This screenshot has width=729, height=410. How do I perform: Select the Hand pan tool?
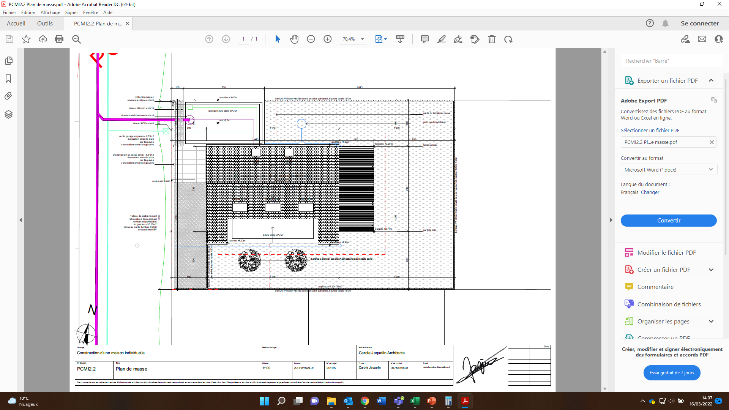[x=294, y=39]
